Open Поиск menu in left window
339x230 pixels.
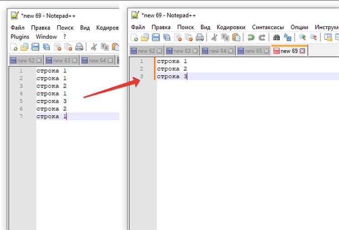point(65,28)
